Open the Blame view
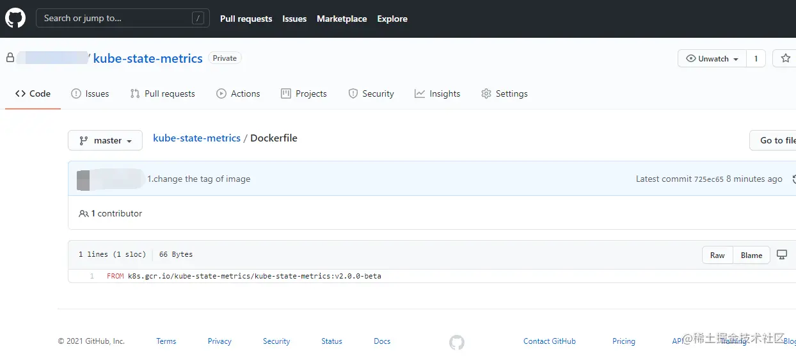 click(x=751, y=255)
